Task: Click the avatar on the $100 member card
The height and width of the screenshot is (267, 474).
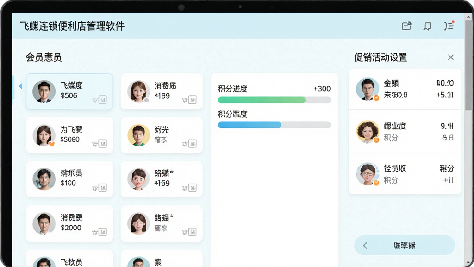Action: 44,179
